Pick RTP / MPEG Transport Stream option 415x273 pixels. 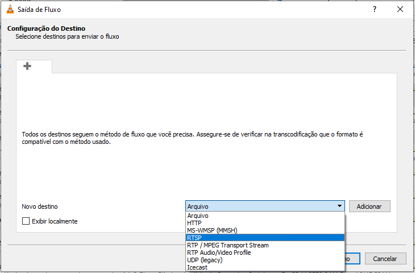pyautogui.click(x=265, y=245)
